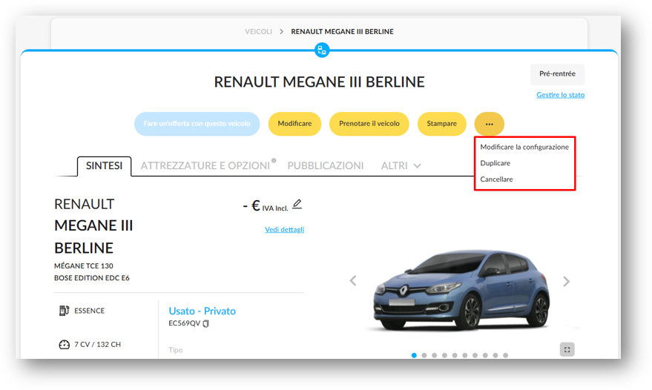Switch to the SINTESI tab

(104, 166)
